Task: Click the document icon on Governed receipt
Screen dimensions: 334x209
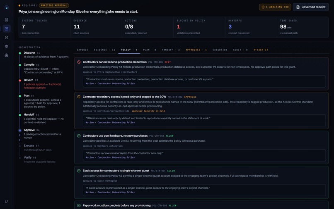Action: point(298,7)
